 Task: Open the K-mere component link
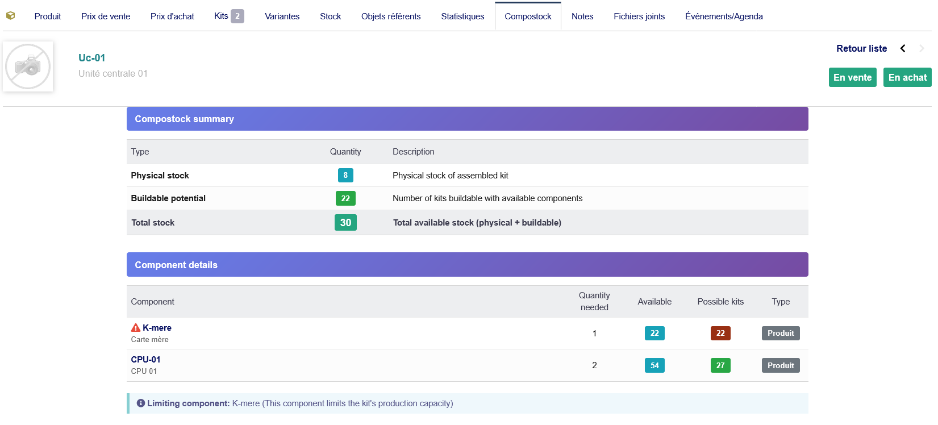point(157,328)
